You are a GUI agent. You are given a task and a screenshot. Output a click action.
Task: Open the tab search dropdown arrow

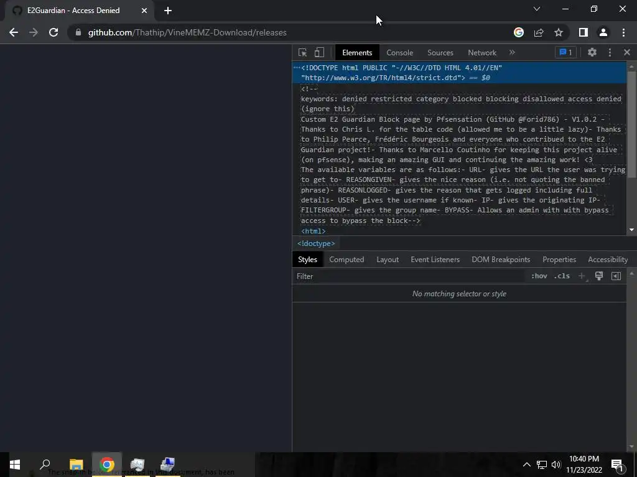click(536, 9)
